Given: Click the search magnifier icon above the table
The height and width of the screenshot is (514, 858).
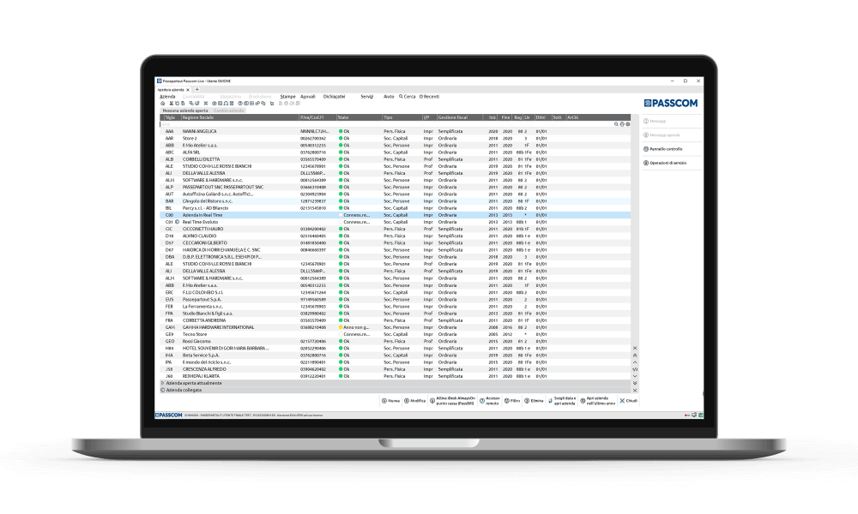Looking at the screenshot, I should click(616, 124).
